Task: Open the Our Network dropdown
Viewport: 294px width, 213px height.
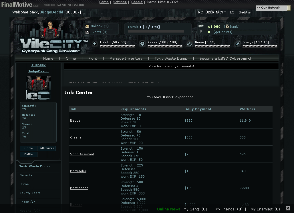Action: (273, 8)
